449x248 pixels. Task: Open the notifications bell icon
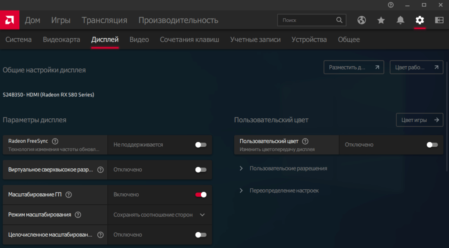click(400, 20)
